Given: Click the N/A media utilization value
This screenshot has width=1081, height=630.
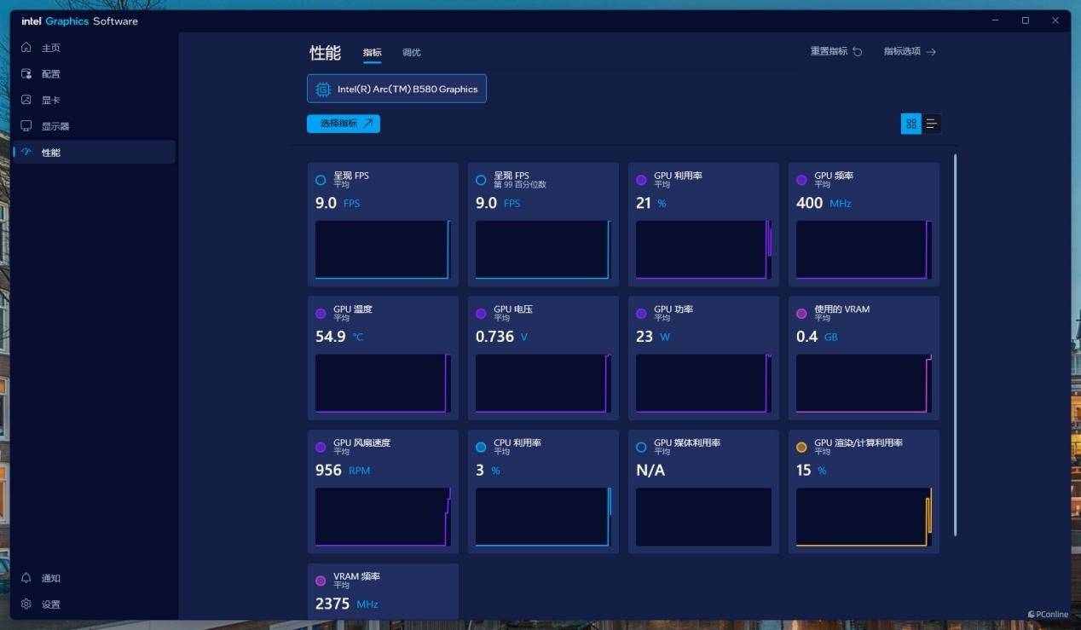Looking at the screenshot, I should (650, 471).
